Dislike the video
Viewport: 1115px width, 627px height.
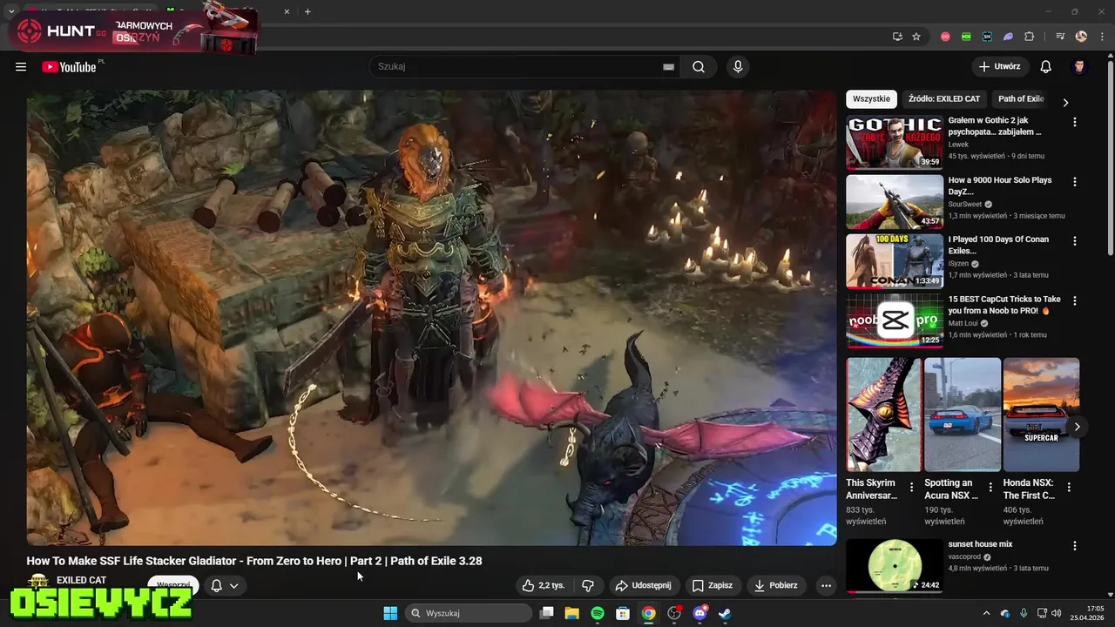588,585
